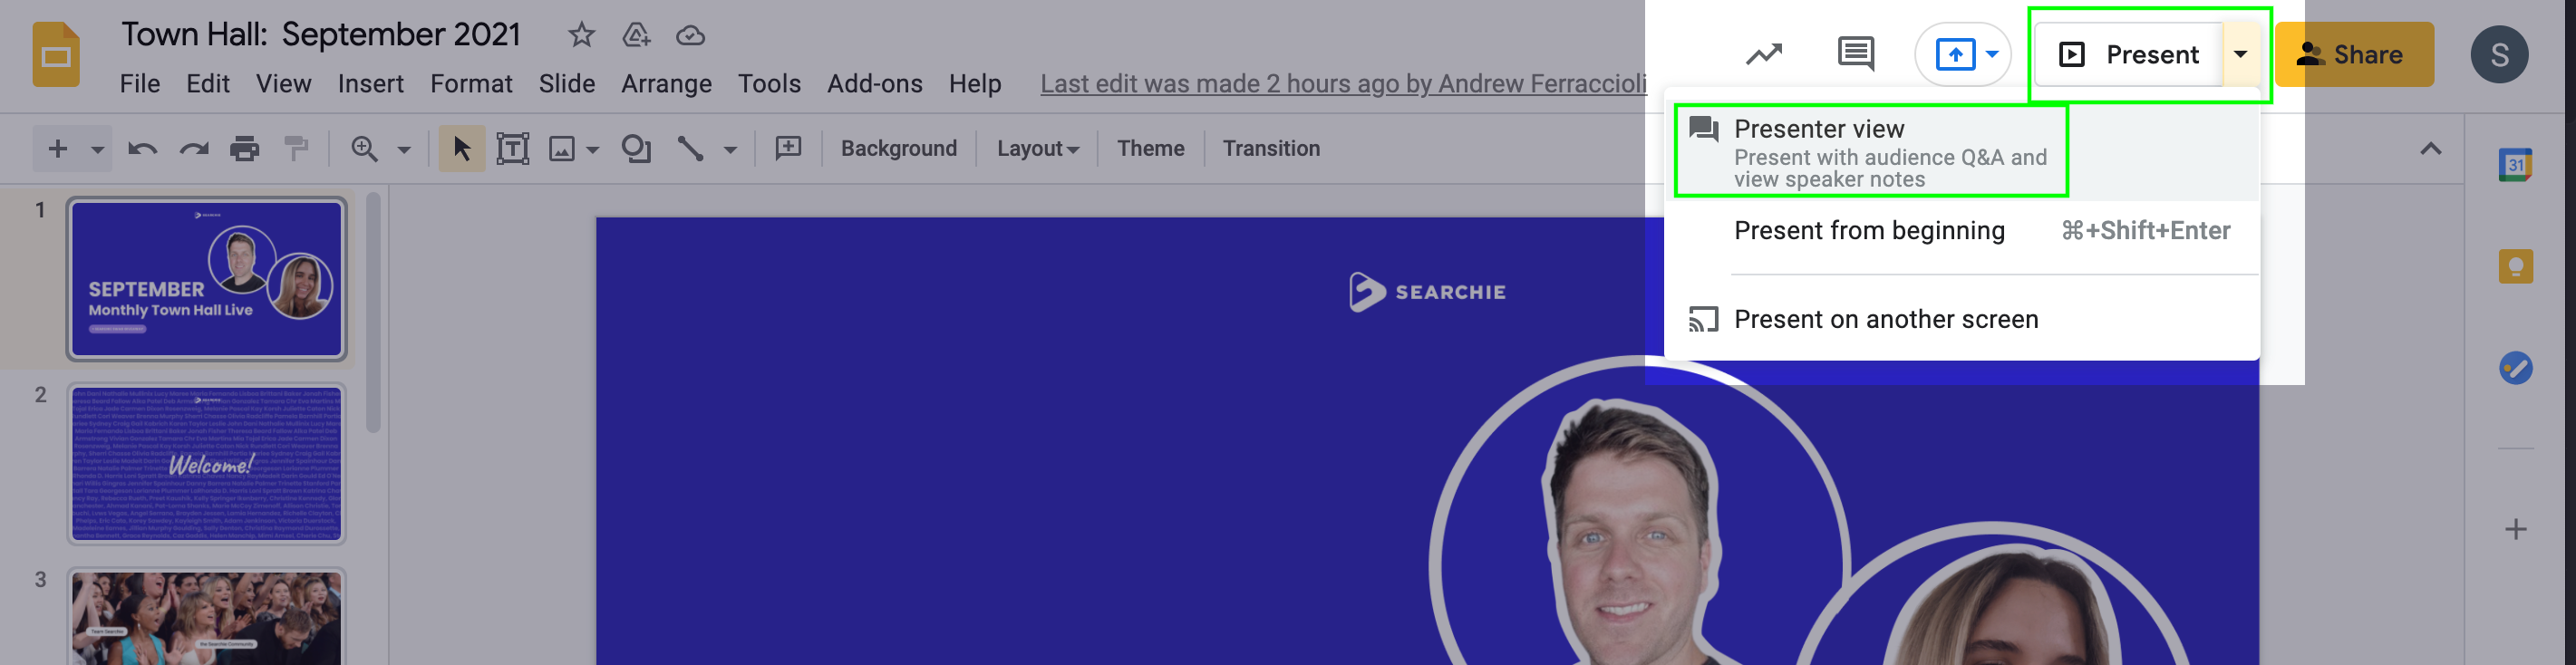Open the Tools menu
Screen dimensions: 2576x665
[x=769, y=84]
